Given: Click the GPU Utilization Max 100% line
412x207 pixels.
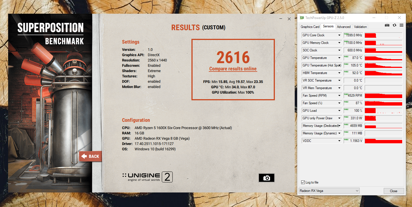Looking at the screenshot, I should pos(233,92).
